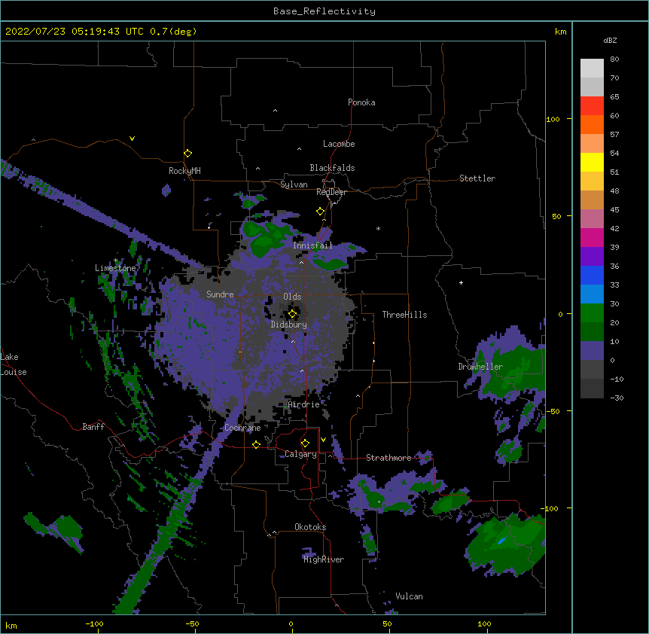Click the Stettler label

[477, 178]
